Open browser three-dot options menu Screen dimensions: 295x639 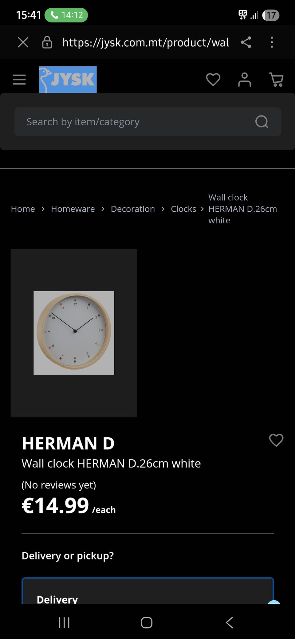coord(272,42)
